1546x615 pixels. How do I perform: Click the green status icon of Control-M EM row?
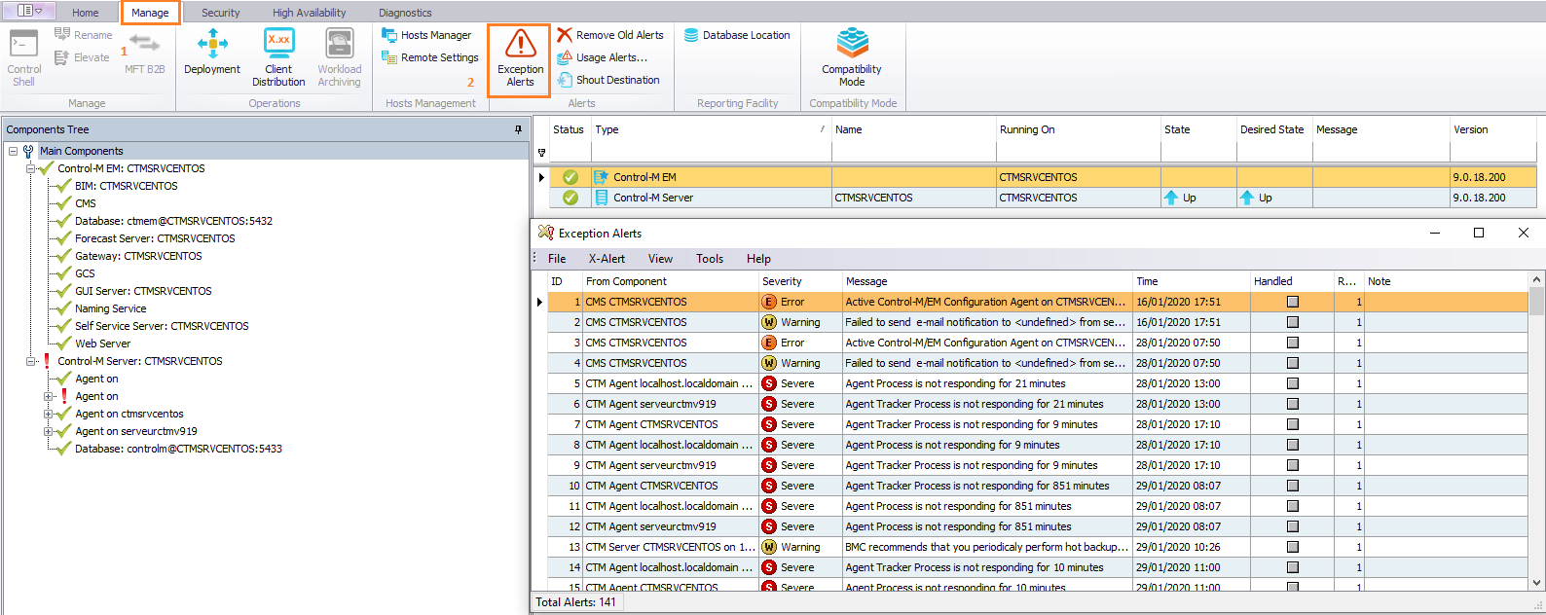[571, 177]
